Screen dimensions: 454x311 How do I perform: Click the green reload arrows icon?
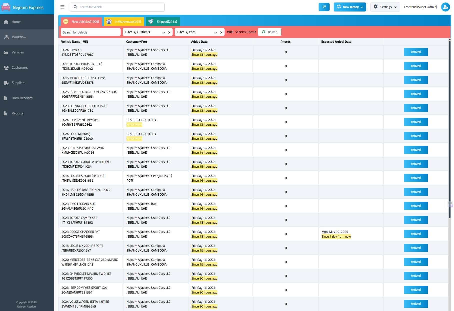pos(264,32)
